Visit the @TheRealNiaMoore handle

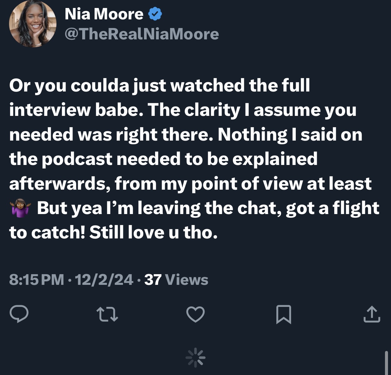pyautogui.click(x=142, y=34)
